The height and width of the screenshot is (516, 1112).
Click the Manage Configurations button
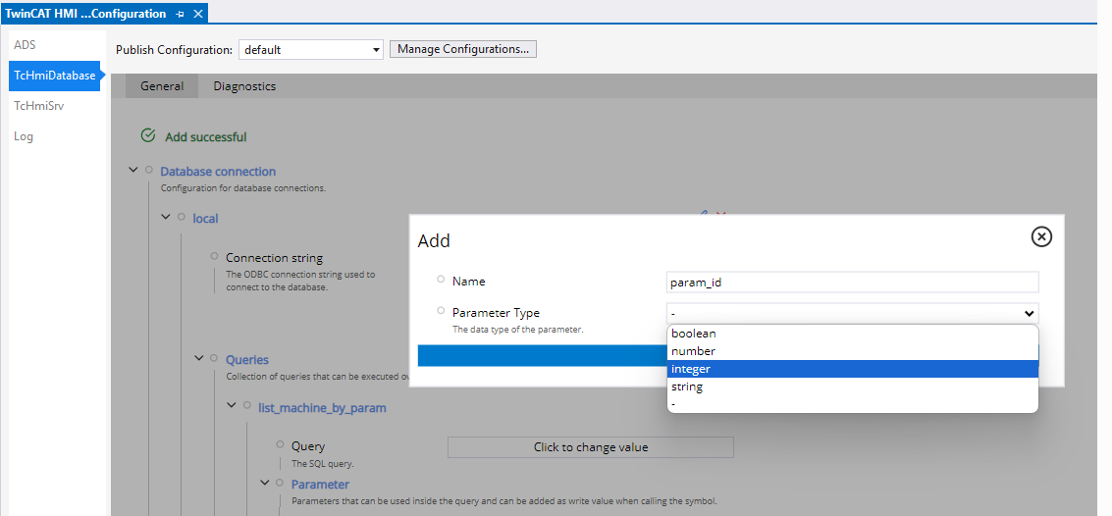pos(462,49)
